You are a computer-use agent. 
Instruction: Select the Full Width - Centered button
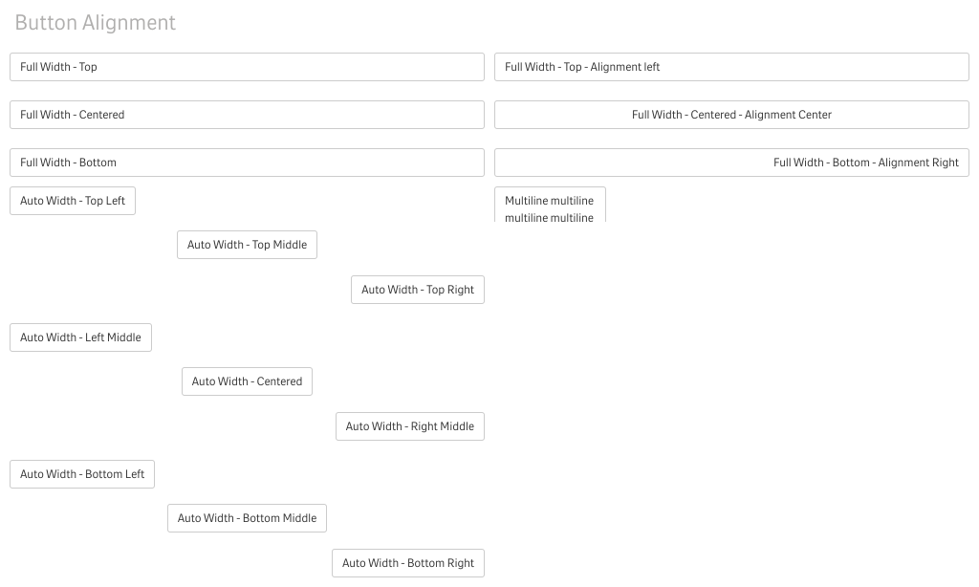click(247, 115)
